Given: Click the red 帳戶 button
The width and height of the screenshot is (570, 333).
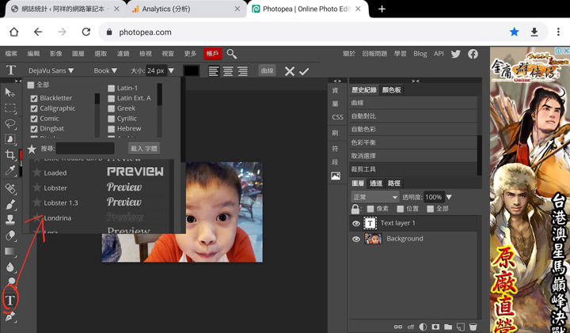Looking at the screenshot, I should click(x=212, y=54).
